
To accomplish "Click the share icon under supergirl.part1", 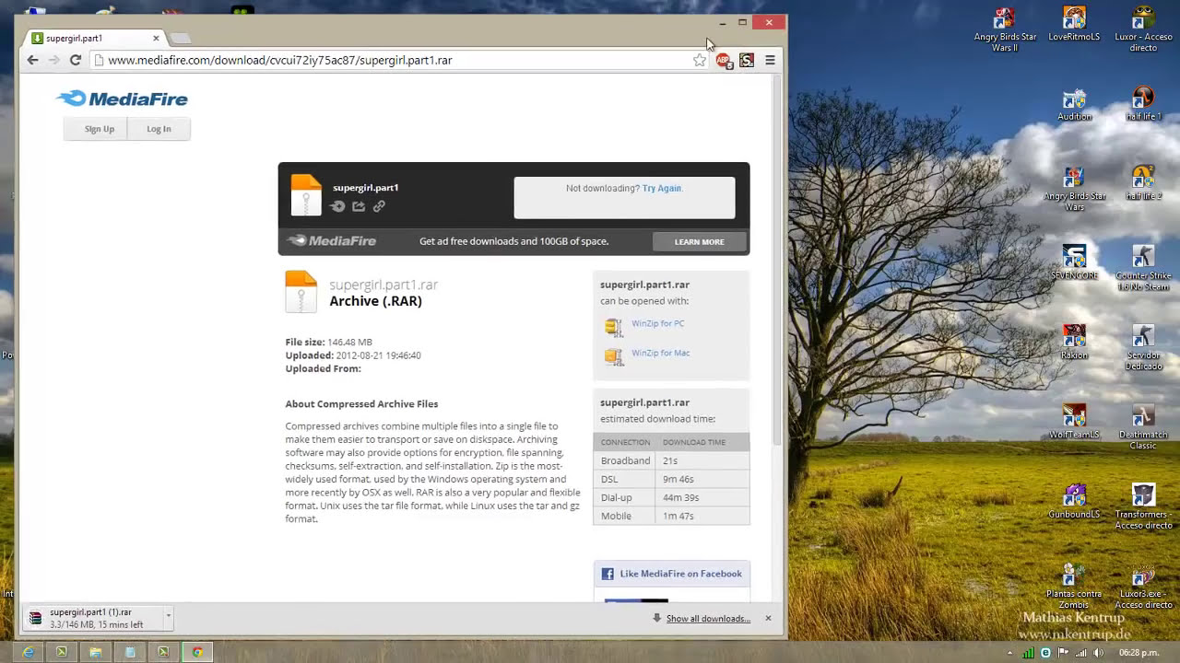I will tap(359, 206).
